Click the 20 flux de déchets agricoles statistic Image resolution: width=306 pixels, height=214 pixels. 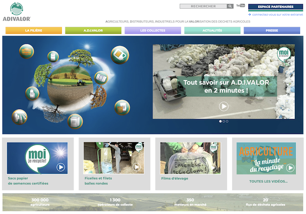[x=265, y=202]
